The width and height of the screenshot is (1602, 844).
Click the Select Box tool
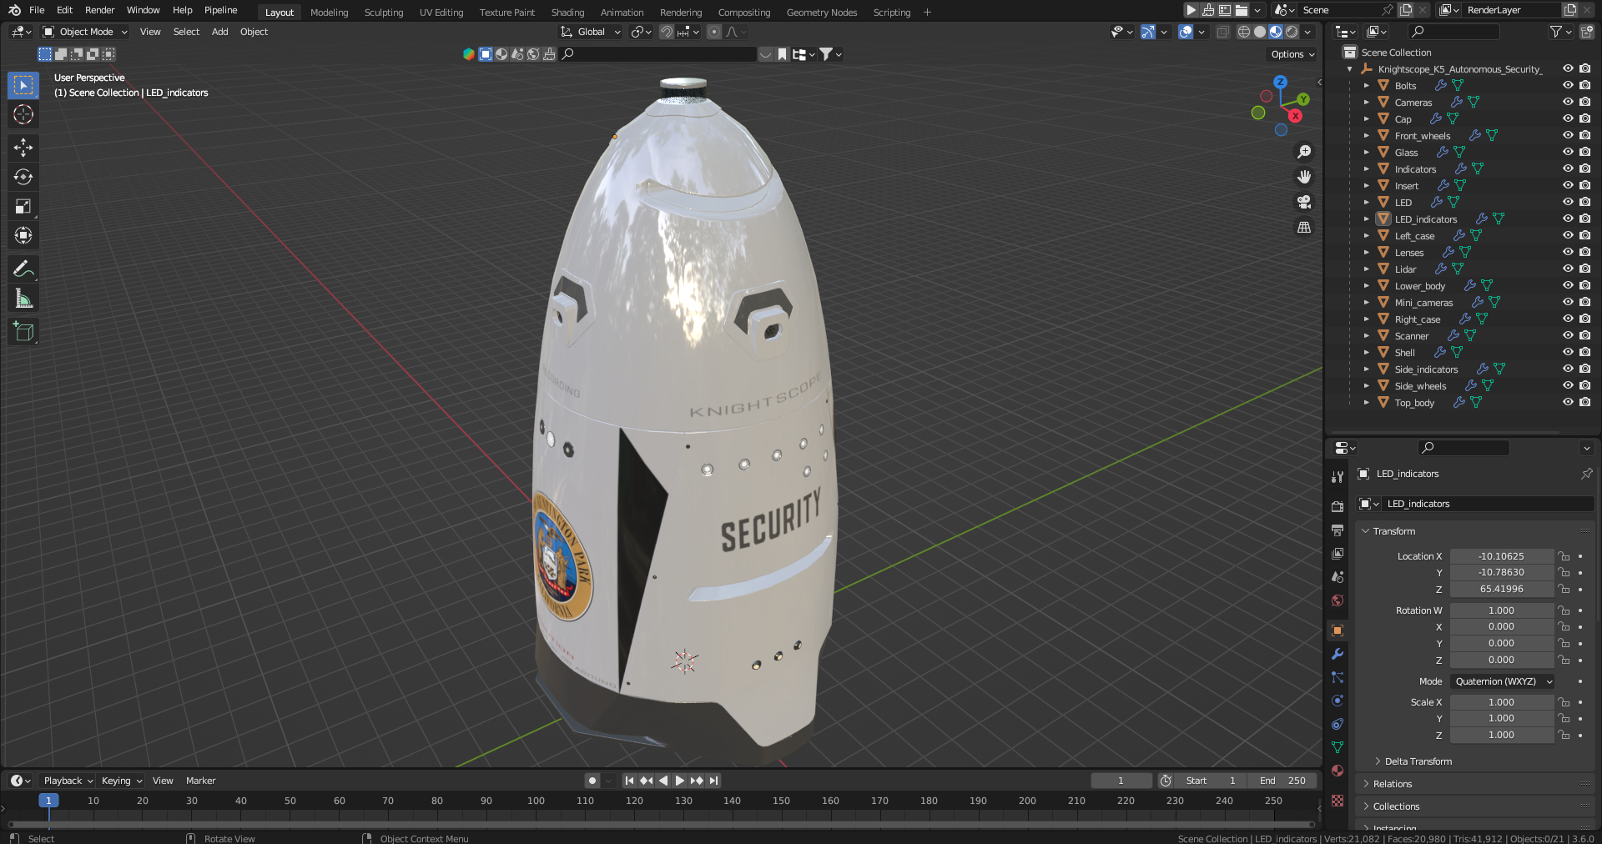click(23, 85)
